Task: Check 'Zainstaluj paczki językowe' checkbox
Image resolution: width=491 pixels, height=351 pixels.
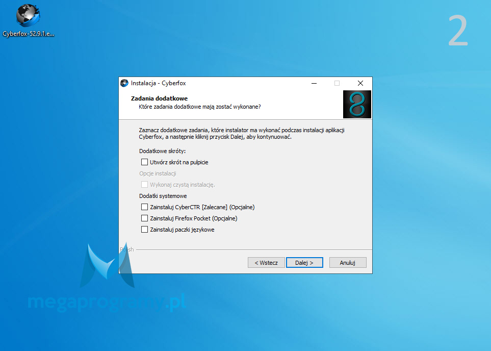Action: [144, 230]
